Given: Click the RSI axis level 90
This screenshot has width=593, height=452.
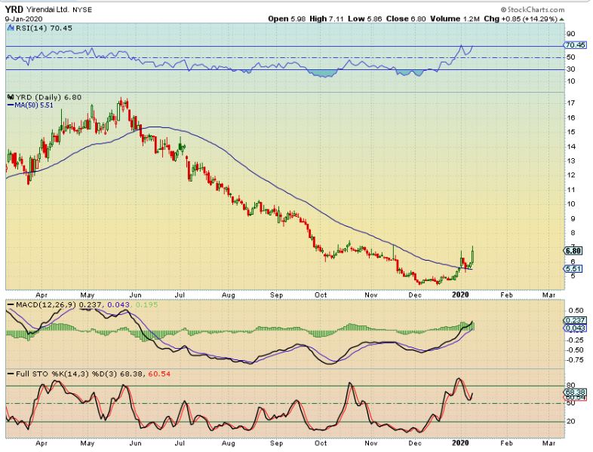Looking at the screenshot, I should pyautogui.click(x=570, y=34).
